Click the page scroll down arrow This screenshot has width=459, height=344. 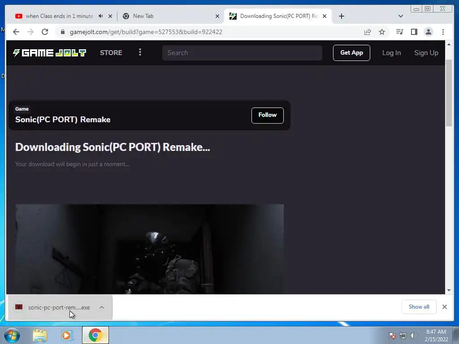click(449, 290)
